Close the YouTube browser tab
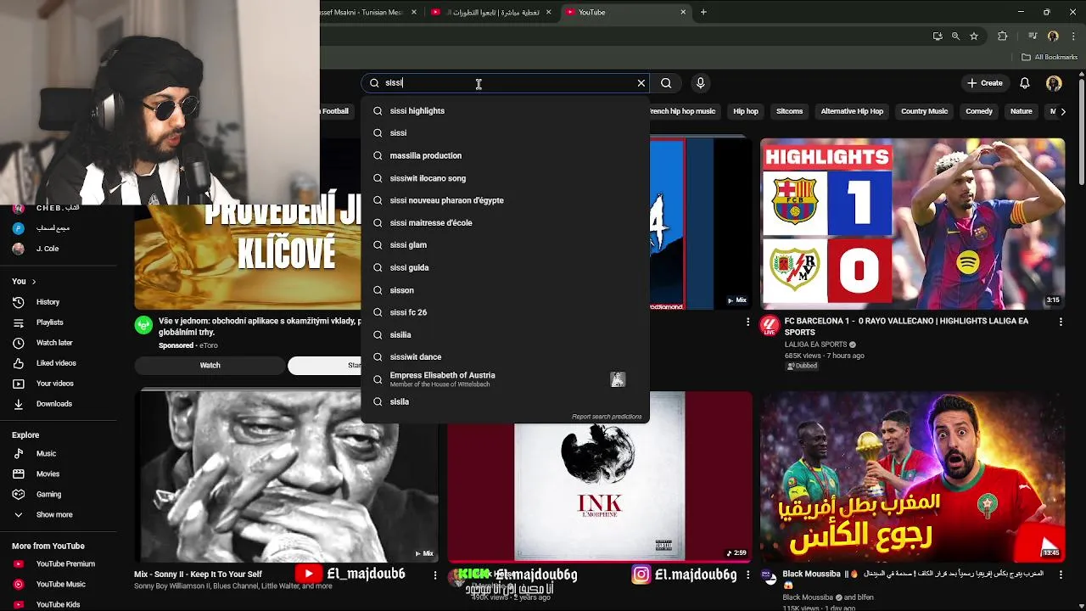 683,12
